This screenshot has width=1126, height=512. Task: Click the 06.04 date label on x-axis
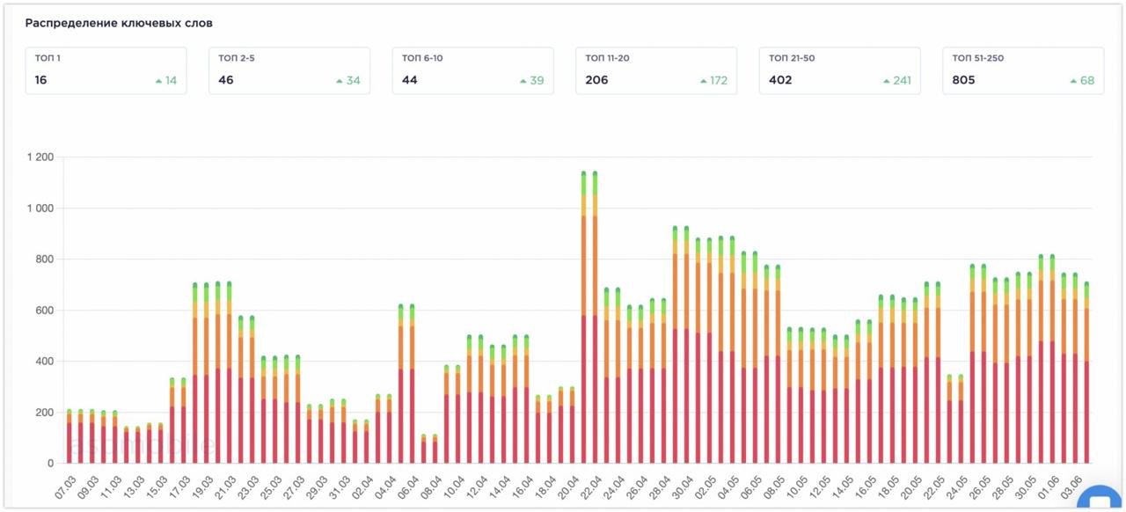[407, 483]
